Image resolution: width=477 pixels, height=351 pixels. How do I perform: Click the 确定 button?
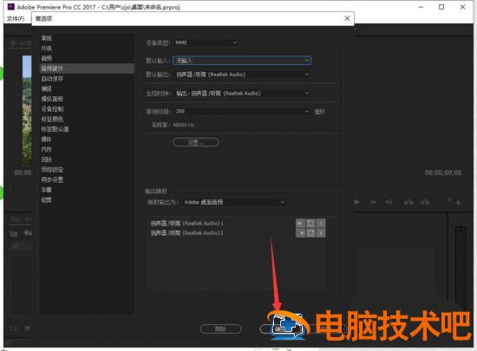279,329
